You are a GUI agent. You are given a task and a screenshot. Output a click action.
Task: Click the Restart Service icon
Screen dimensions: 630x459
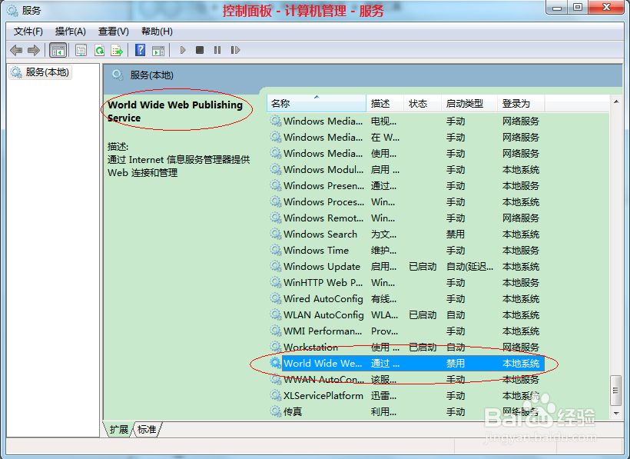(x=235, y=50)
